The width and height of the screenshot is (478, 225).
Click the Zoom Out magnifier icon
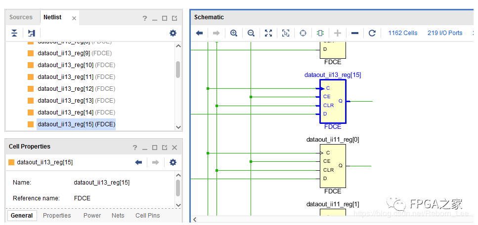click(251, 33)
